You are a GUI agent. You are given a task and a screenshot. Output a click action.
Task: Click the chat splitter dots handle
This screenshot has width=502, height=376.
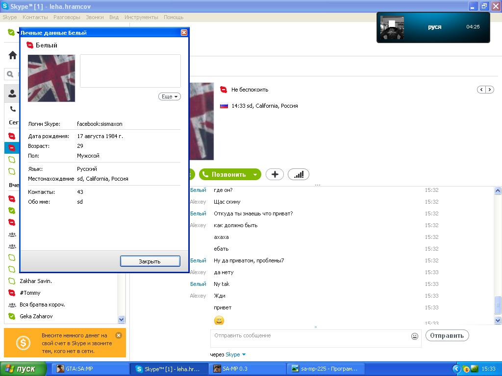(318, 185)
